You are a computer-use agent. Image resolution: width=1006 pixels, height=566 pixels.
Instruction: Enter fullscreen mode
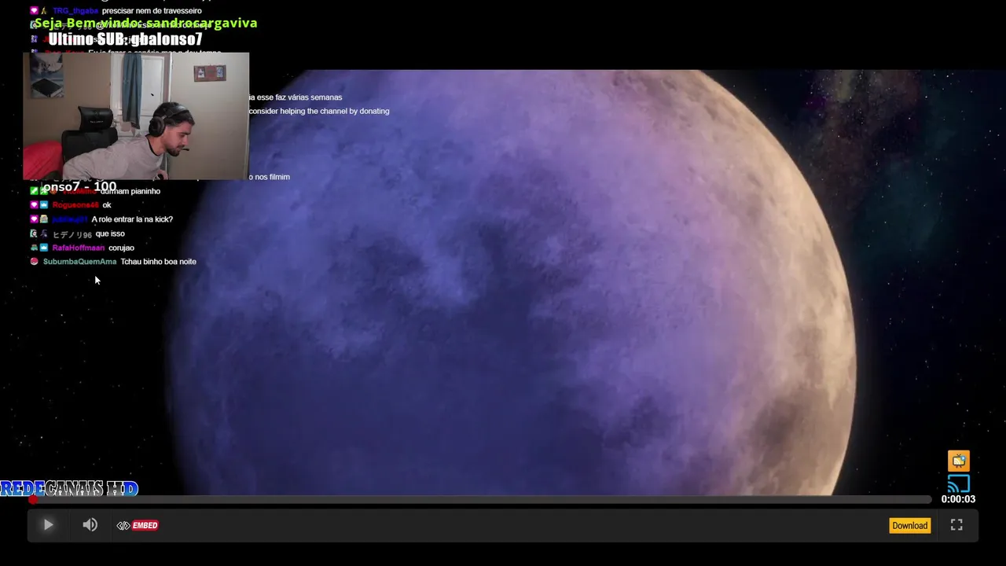click(x=956, y=525)
